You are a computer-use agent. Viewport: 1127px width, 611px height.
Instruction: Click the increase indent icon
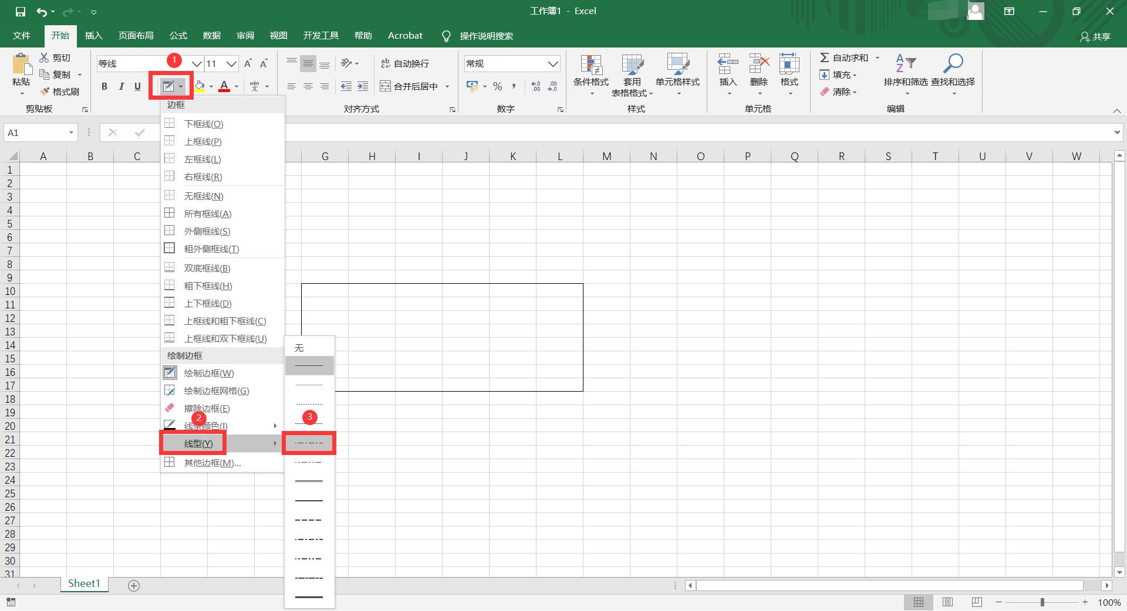(363, 86)
